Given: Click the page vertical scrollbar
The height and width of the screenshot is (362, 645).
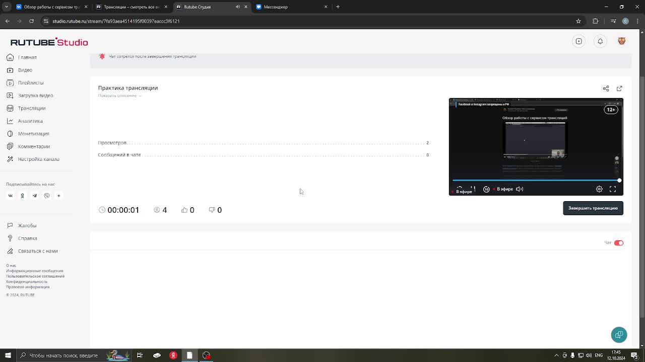Looking at the screenshot, I should (642, 196).
